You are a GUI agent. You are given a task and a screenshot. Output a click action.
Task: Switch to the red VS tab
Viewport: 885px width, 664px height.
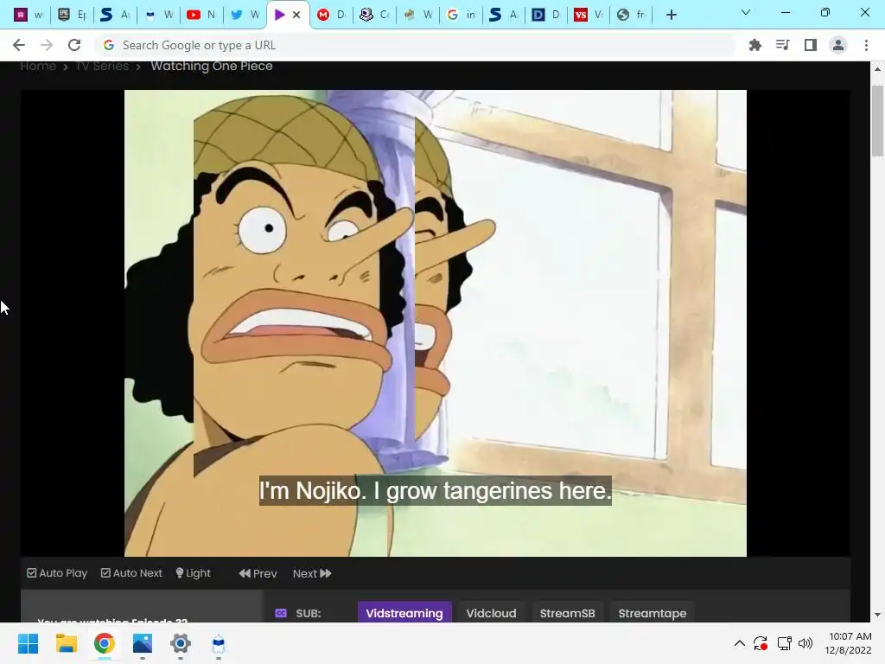coord(588,15)
